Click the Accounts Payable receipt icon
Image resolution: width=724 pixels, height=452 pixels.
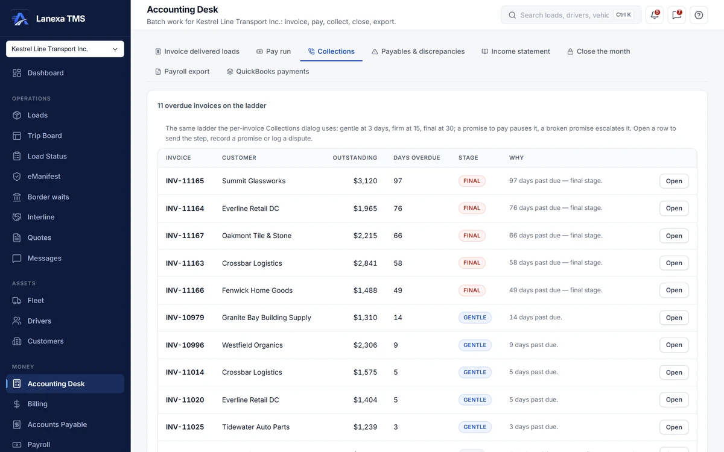click(x=17, y=424)
